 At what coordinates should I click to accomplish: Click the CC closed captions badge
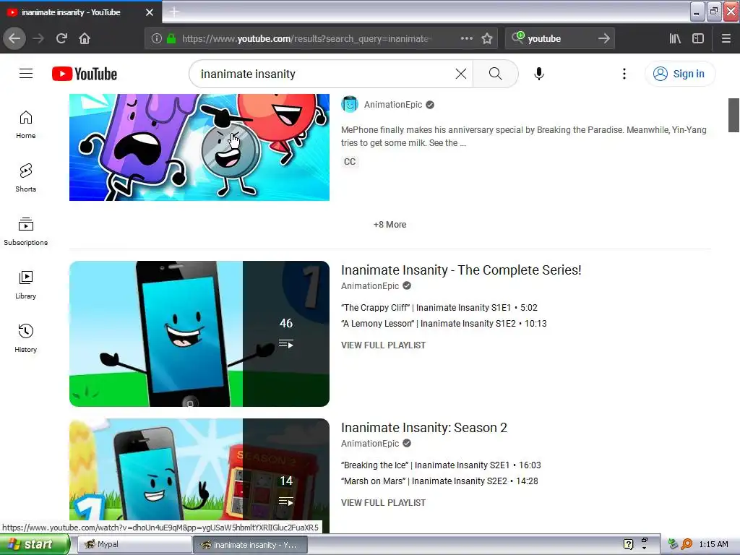point(350,162)
